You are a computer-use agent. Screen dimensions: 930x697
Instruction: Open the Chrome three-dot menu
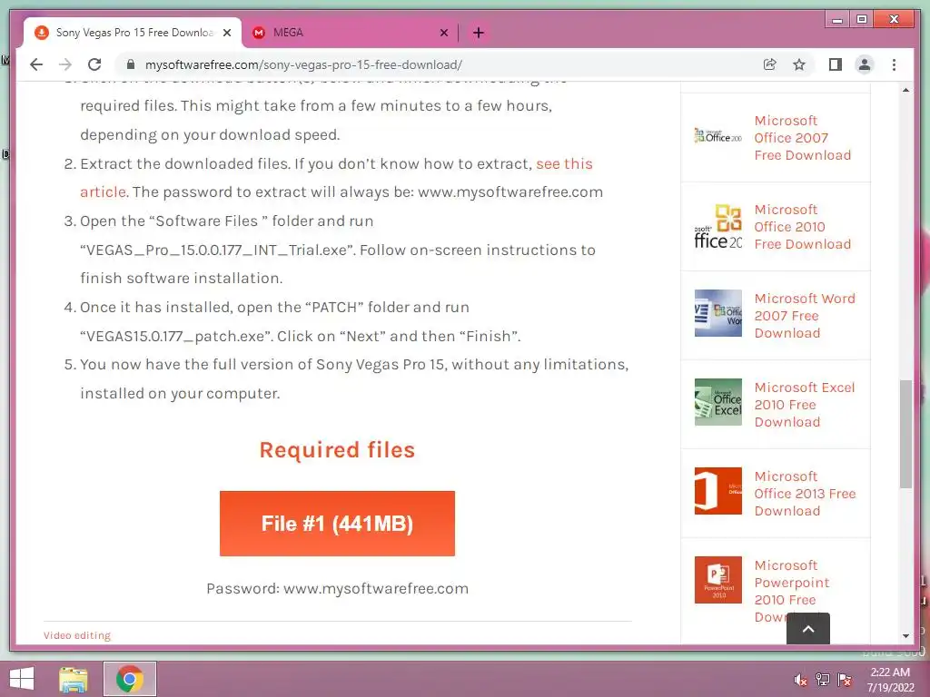tap(895, 64)
